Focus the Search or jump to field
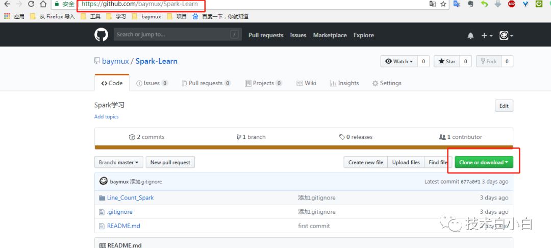The image size is (551, 248). (178, 34)
